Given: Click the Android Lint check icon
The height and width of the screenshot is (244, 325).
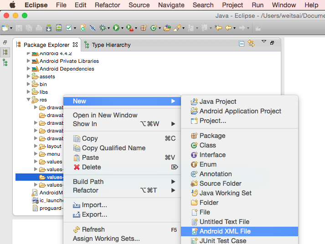Looking at the screenshot, I should (69, 28).
